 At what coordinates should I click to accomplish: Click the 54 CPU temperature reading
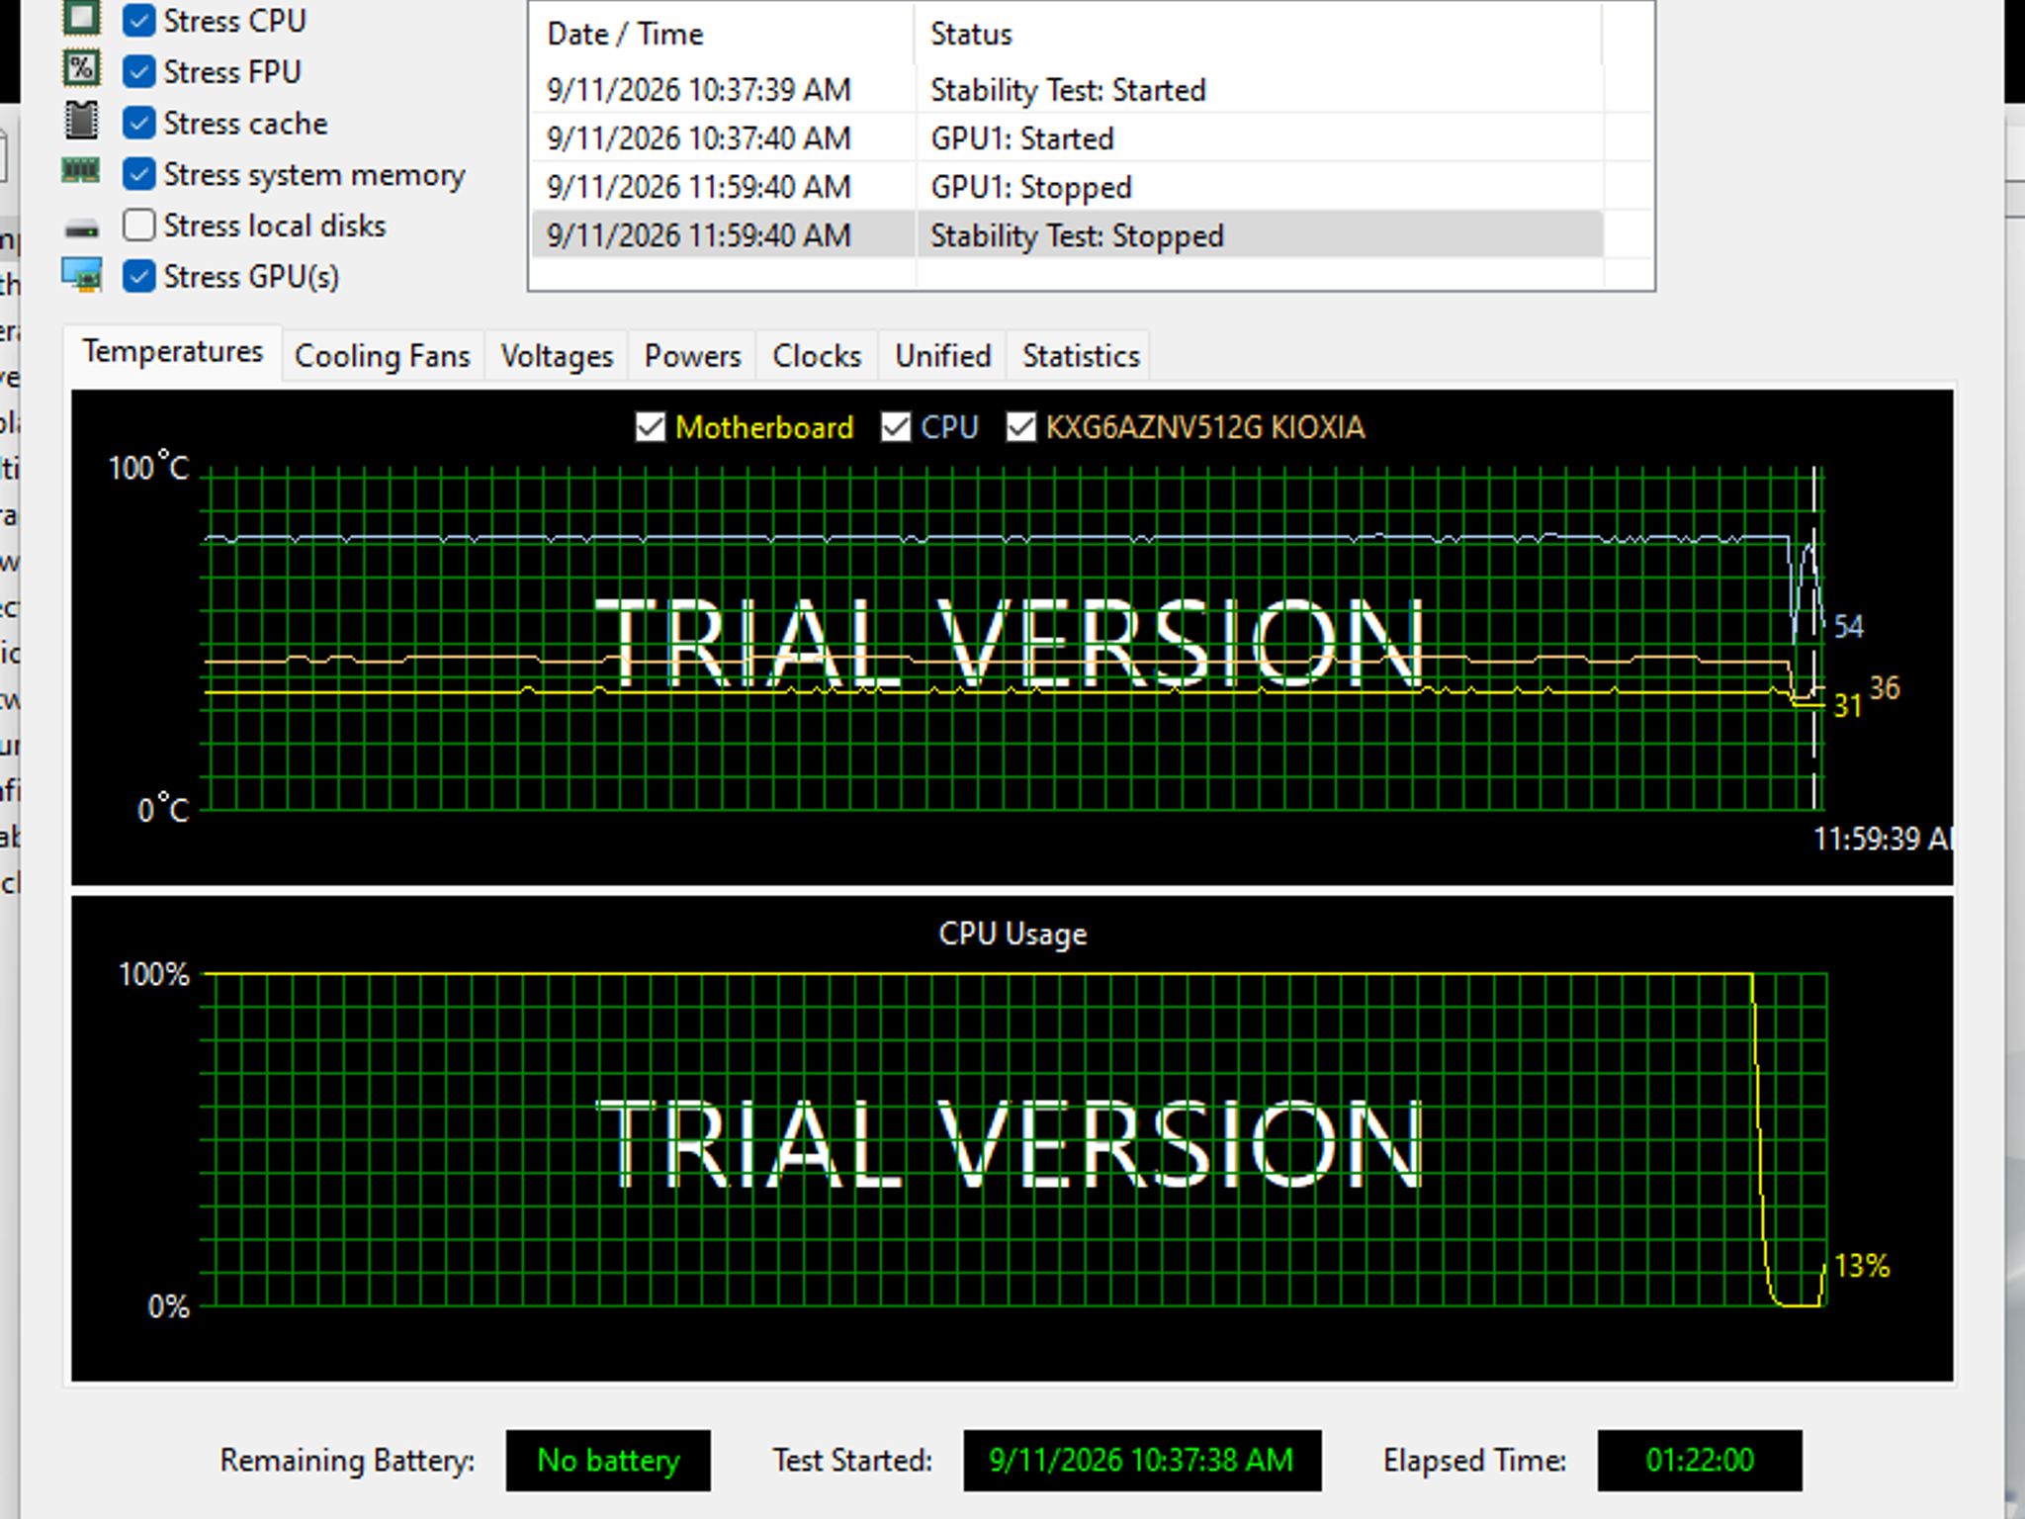click(1849, 626)
